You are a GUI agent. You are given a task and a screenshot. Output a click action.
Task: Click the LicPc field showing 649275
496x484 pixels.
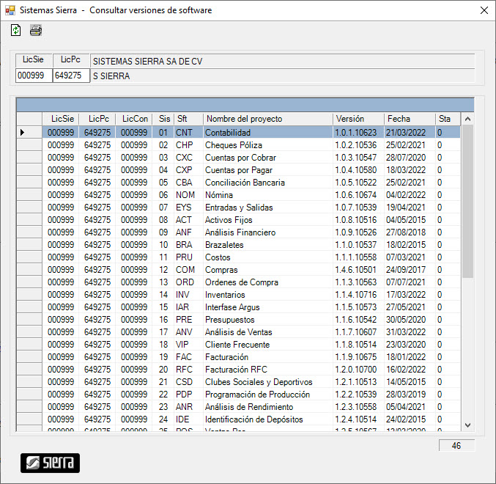point(70,76)
